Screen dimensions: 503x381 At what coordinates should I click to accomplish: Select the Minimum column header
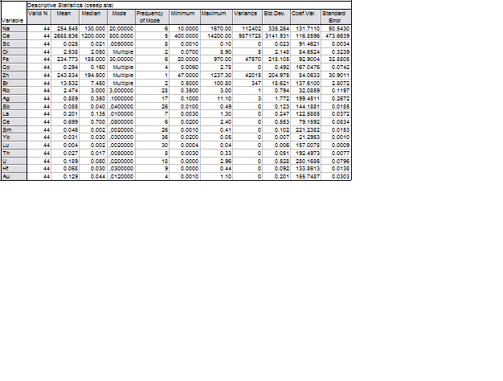pos(185,17)
